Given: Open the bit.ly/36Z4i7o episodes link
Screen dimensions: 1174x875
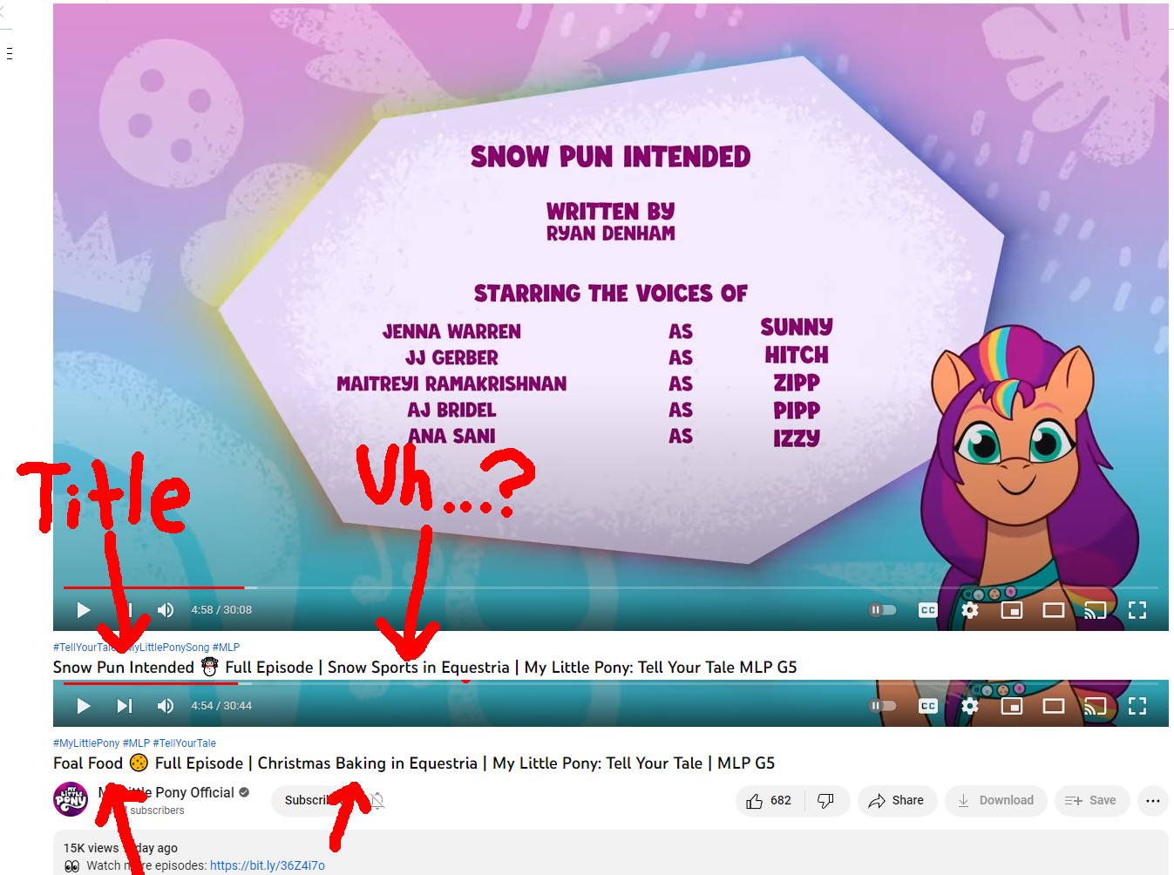Looking at the screenshot, I should coord(268,865).
